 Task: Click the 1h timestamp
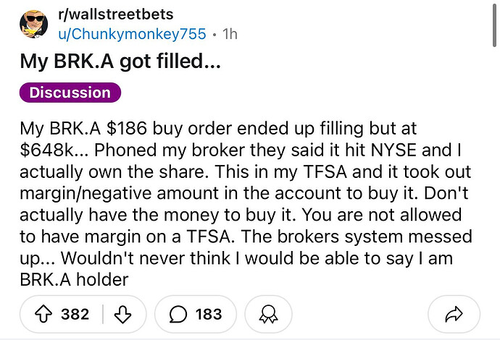pos(230,34)
